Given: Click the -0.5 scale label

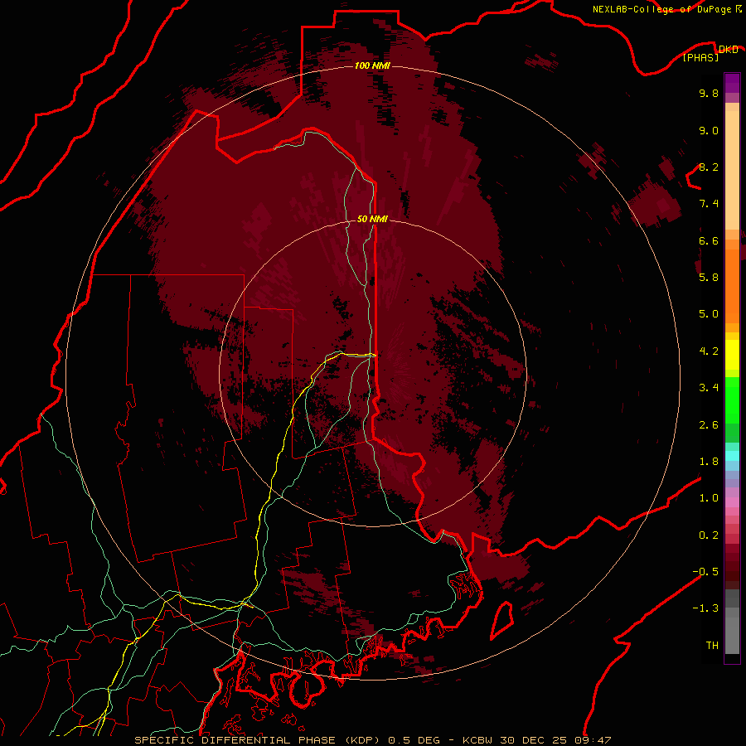Looking at the screenshot, I should click(705, 572).
